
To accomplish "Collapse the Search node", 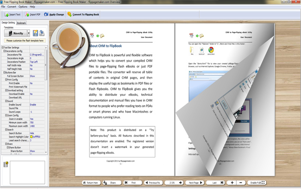I will 6,130.
